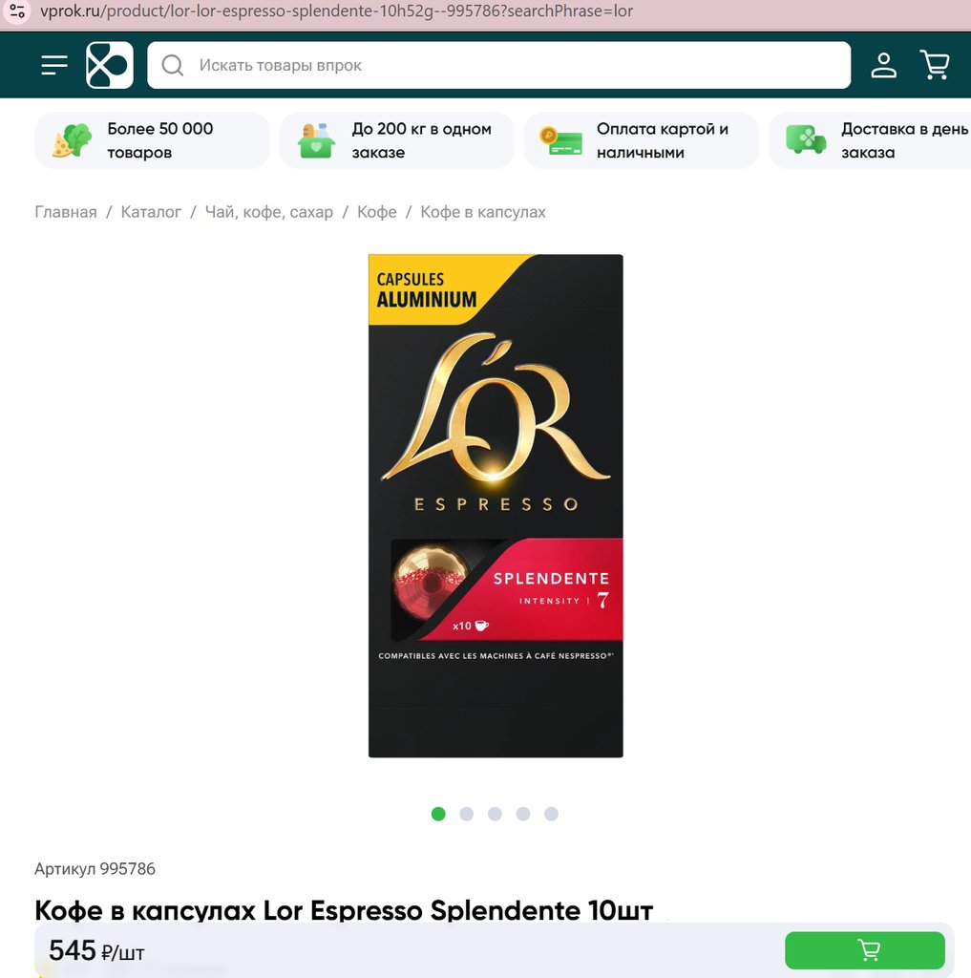Open the Кофе breadcrumb category
The height and width of the screenshot is (978, 971).
[x=377, y=212]
